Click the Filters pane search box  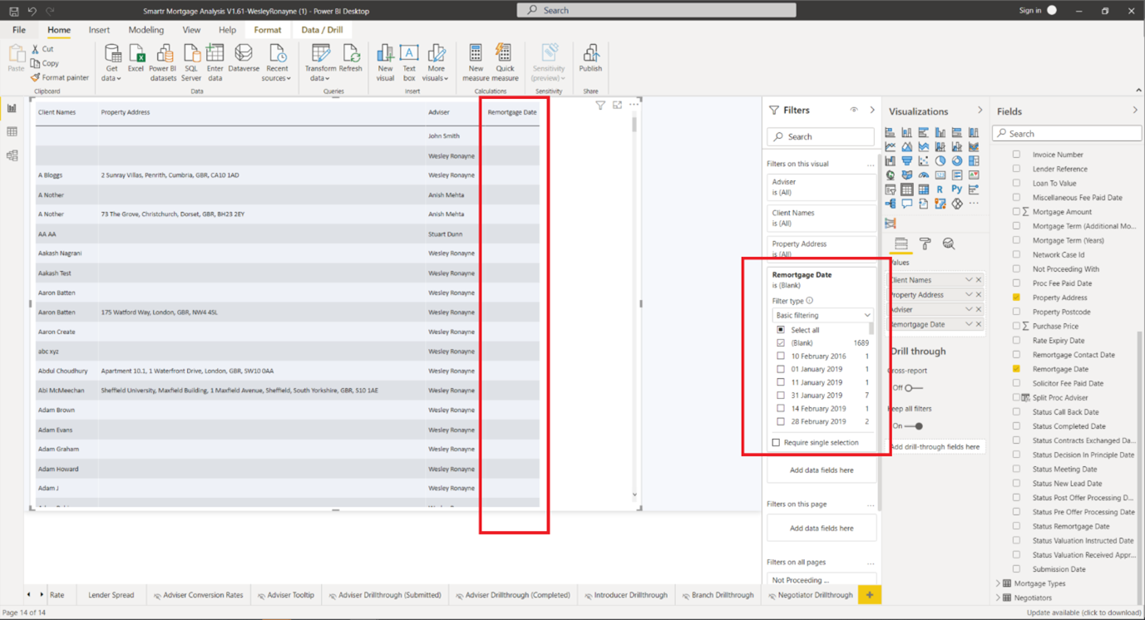pos(821,136)
